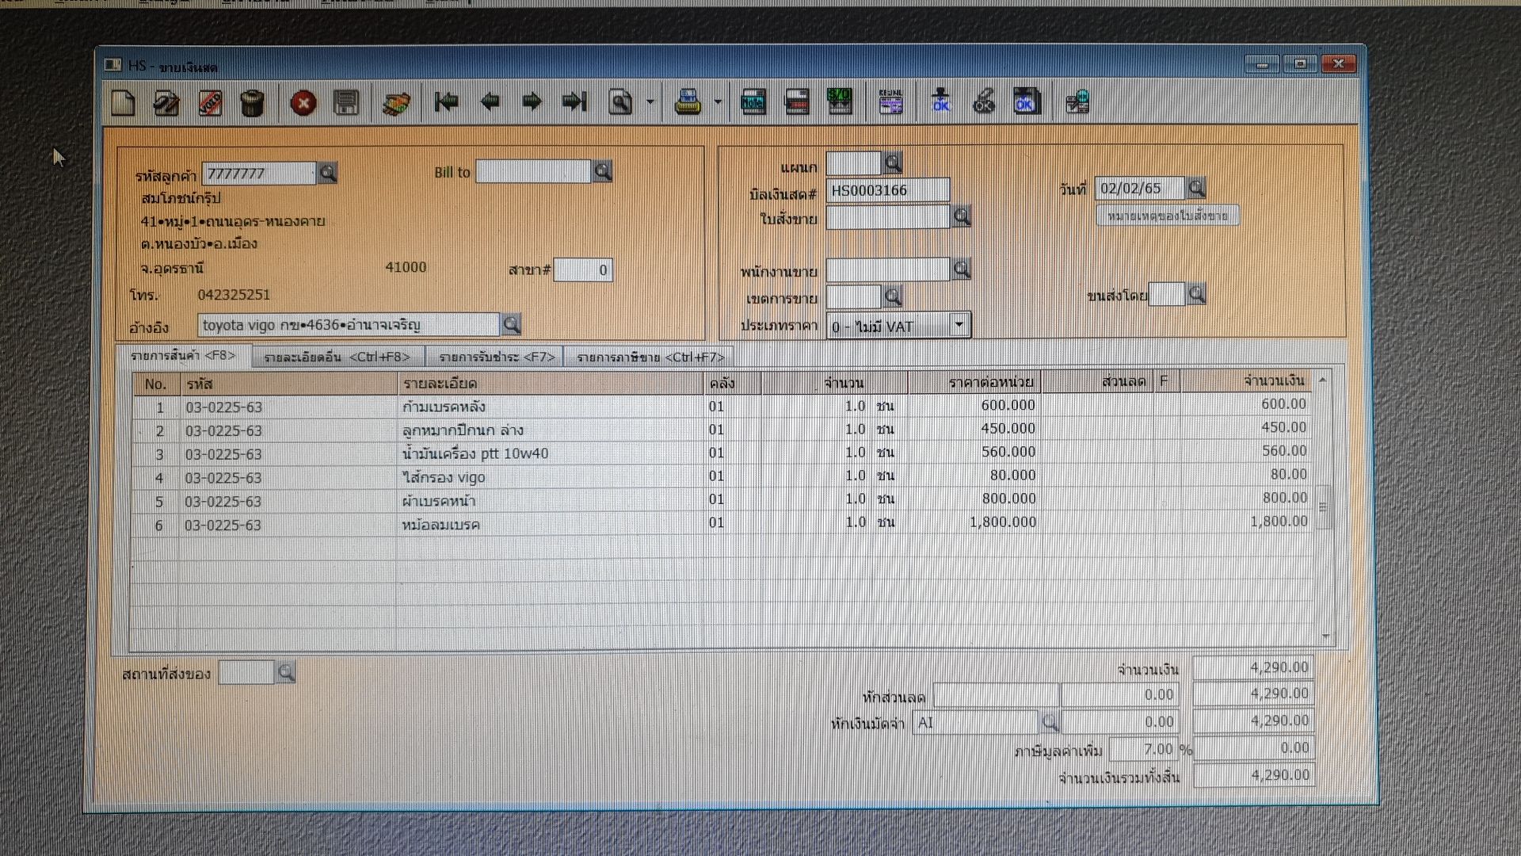Click the หมายเหตุของใบสั่งขาย button
Image resolution: width=1521 pixels, height=856 pixels.
[1168, 216]
